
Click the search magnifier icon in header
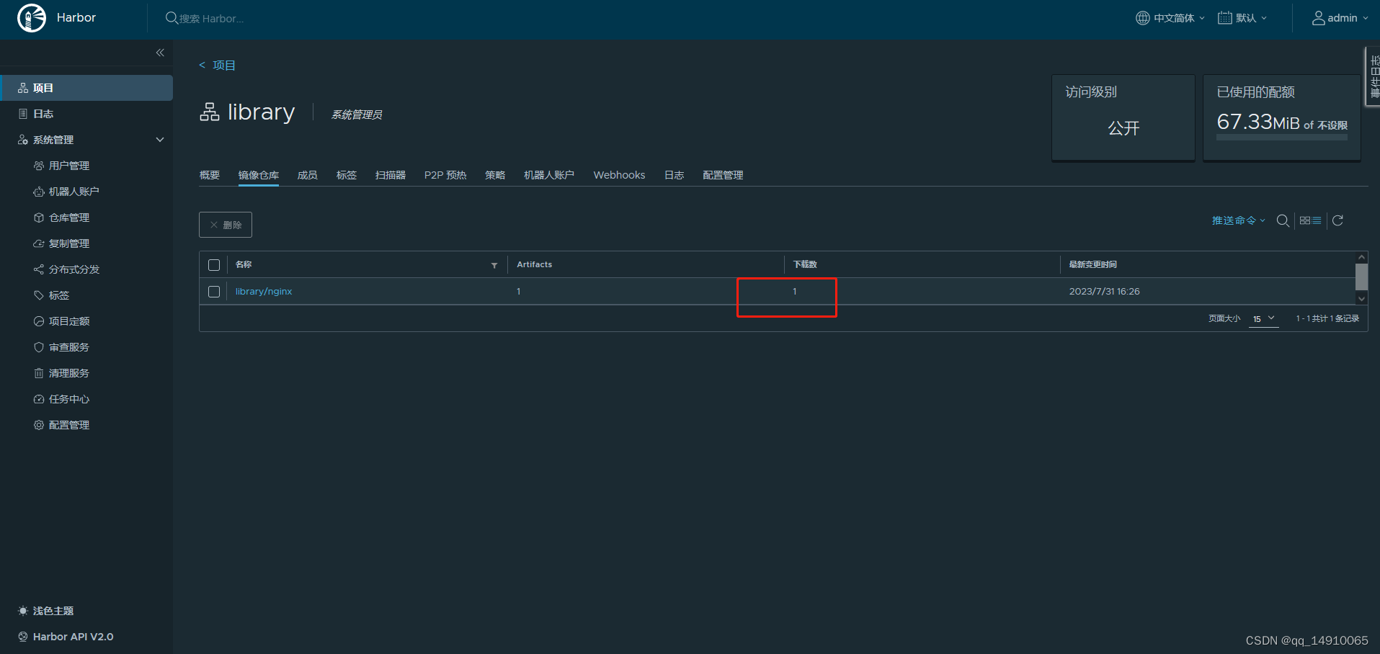click(x=172, y=18)
